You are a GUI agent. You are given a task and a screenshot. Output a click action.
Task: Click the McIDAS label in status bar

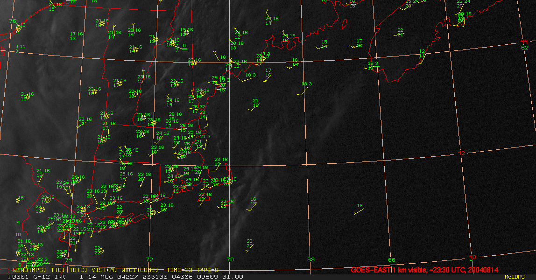(x=515, y=277)
